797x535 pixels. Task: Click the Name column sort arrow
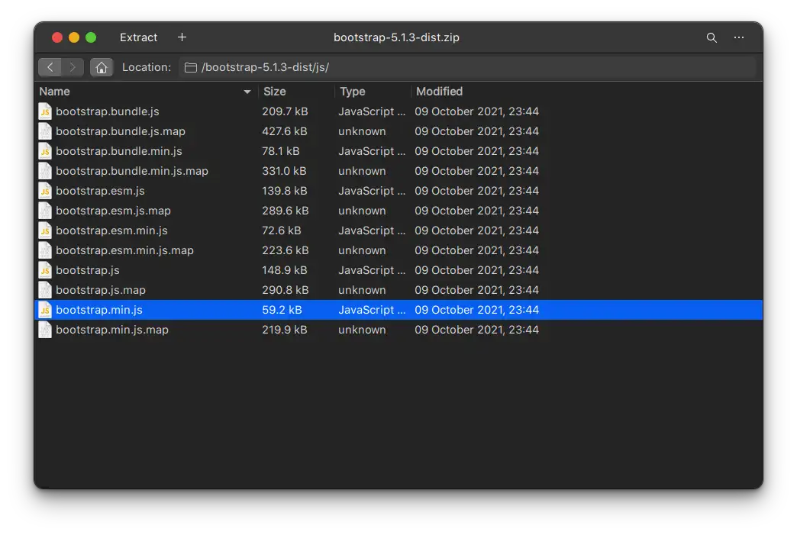[x=247, y=92]
